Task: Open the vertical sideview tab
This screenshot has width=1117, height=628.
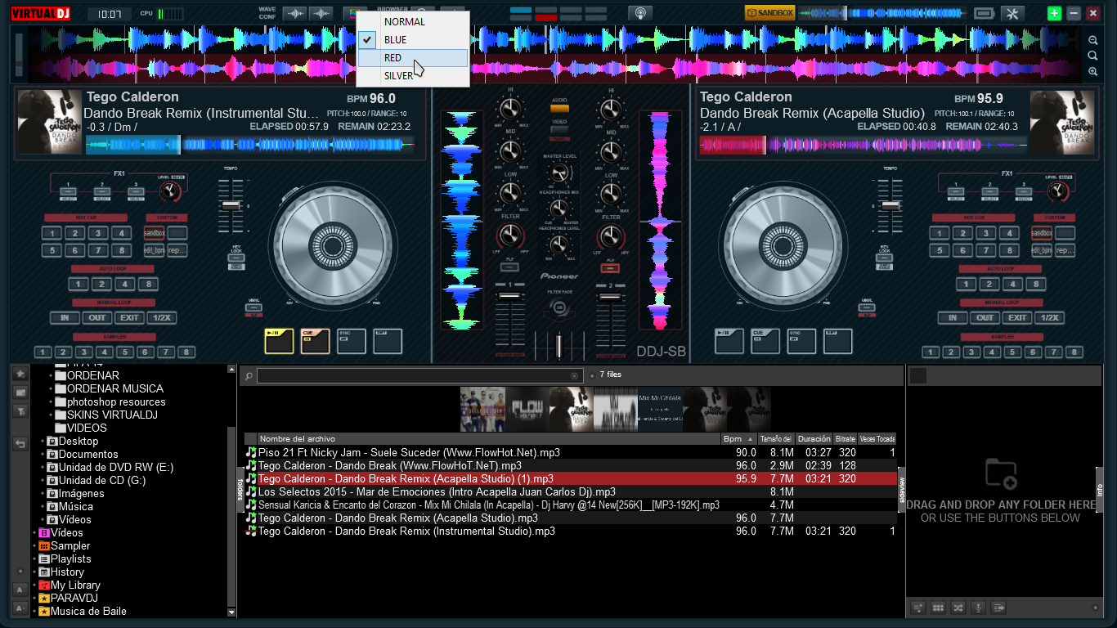Action: click(x=902, y=488)
